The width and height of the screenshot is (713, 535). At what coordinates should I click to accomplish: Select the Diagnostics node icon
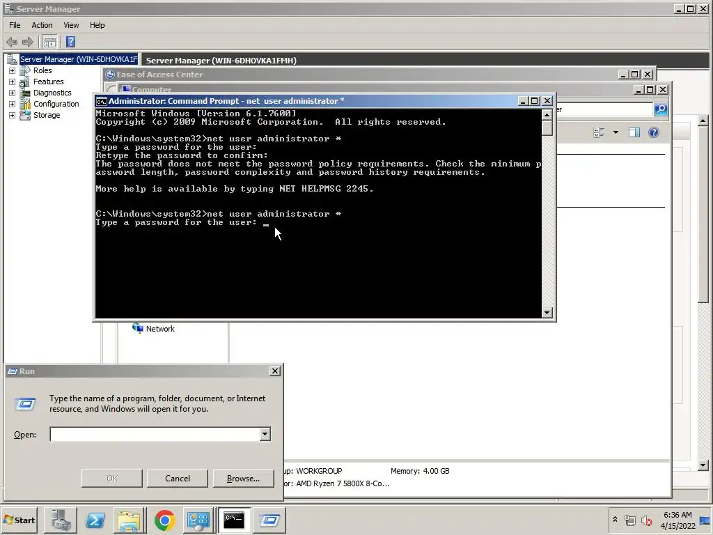click(x=25, y=93)
